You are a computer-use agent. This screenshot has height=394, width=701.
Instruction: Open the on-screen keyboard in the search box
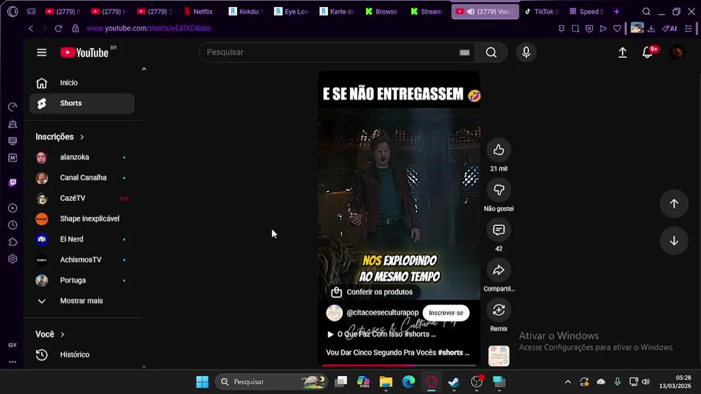[464, 53]
